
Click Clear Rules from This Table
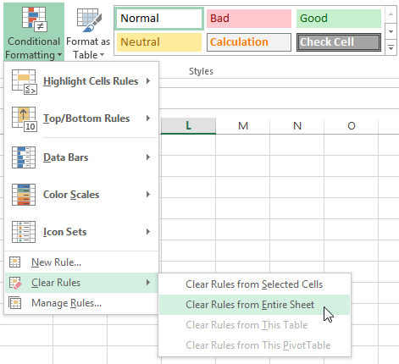254,325
